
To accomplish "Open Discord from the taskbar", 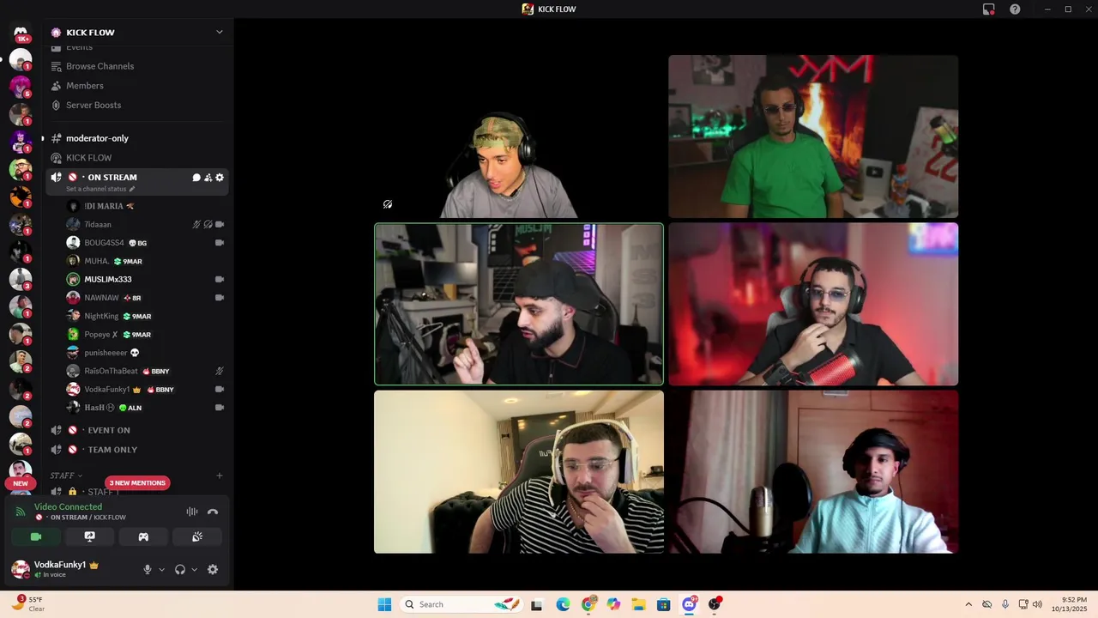I will coord(689,604).
